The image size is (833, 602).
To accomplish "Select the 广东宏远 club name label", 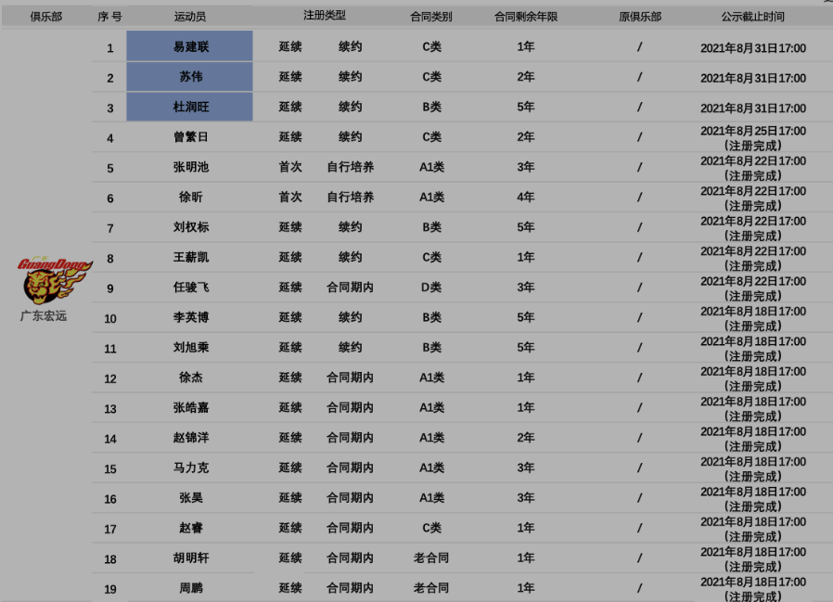I will 44,316.
